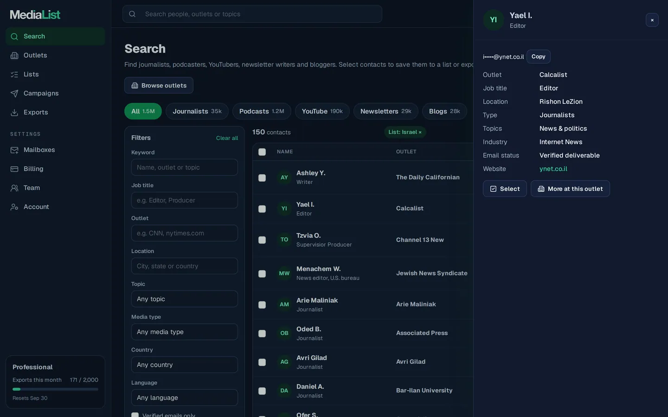Tick the checkbox for Tzvia O.
Image resolution: width=668 pixels, height=417 pixels.
[x=262, y=240]
